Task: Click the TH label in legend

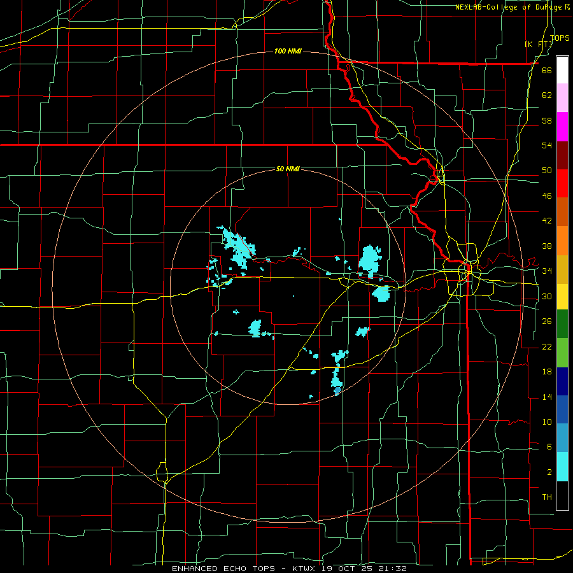Action: pyautogui.click(x=547, y=497)
